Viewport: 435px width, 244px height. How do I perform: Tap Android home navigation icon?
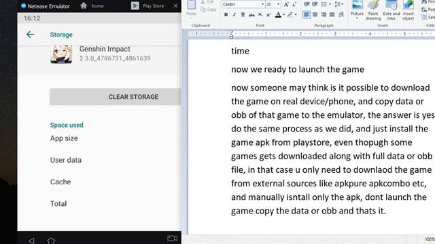(51, 241)
